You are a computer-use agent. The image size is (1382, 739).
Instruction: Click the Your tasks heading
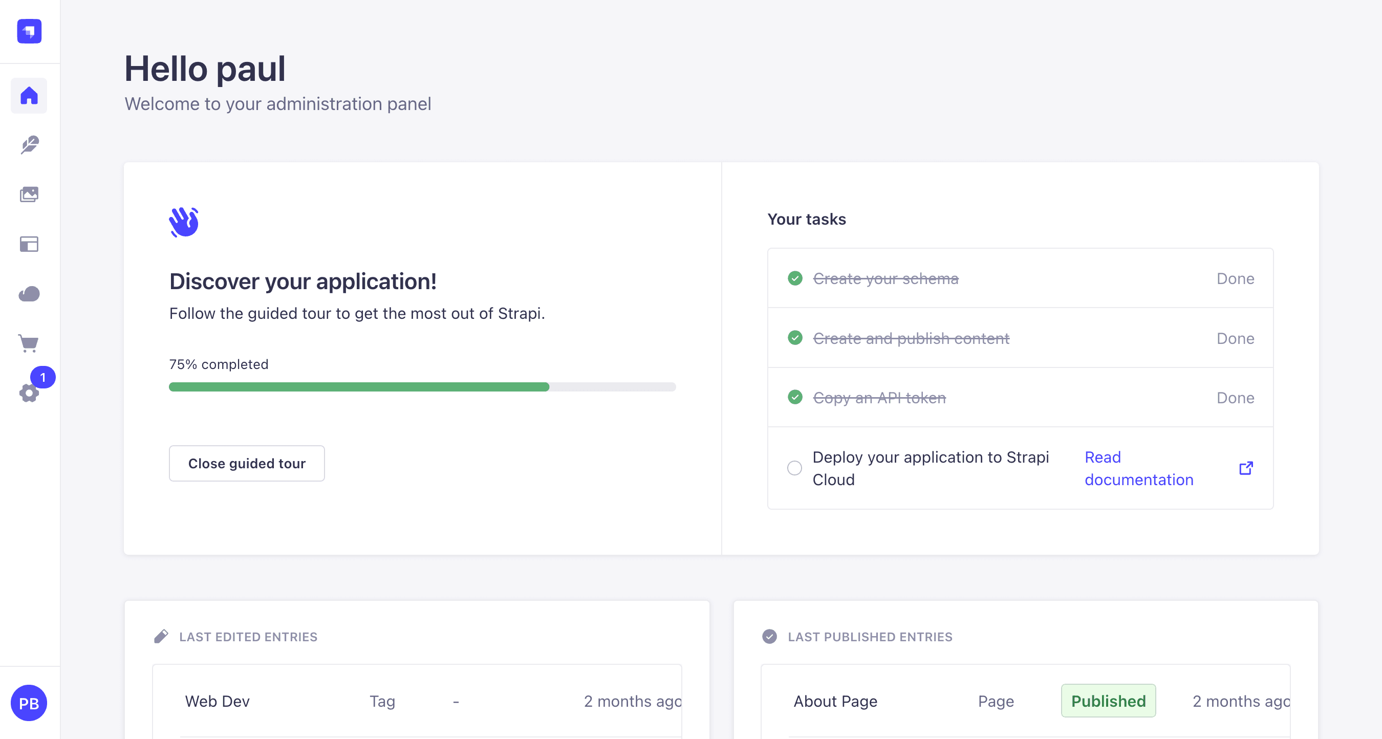click(806, 219)
